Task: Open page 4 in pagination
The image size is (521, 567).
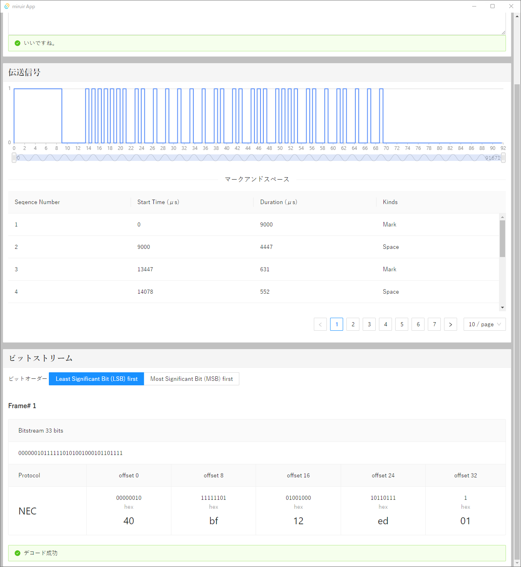Action: 385,324
